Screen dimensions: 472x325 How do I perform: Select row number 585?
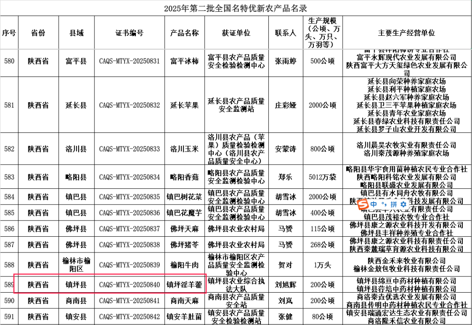pyautogui.click(x=9, y=213)
